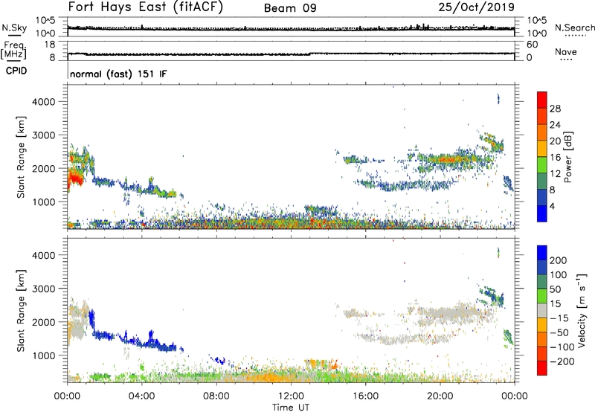
Task: Click the 'Beam 09' label
Action: point(290,8)
